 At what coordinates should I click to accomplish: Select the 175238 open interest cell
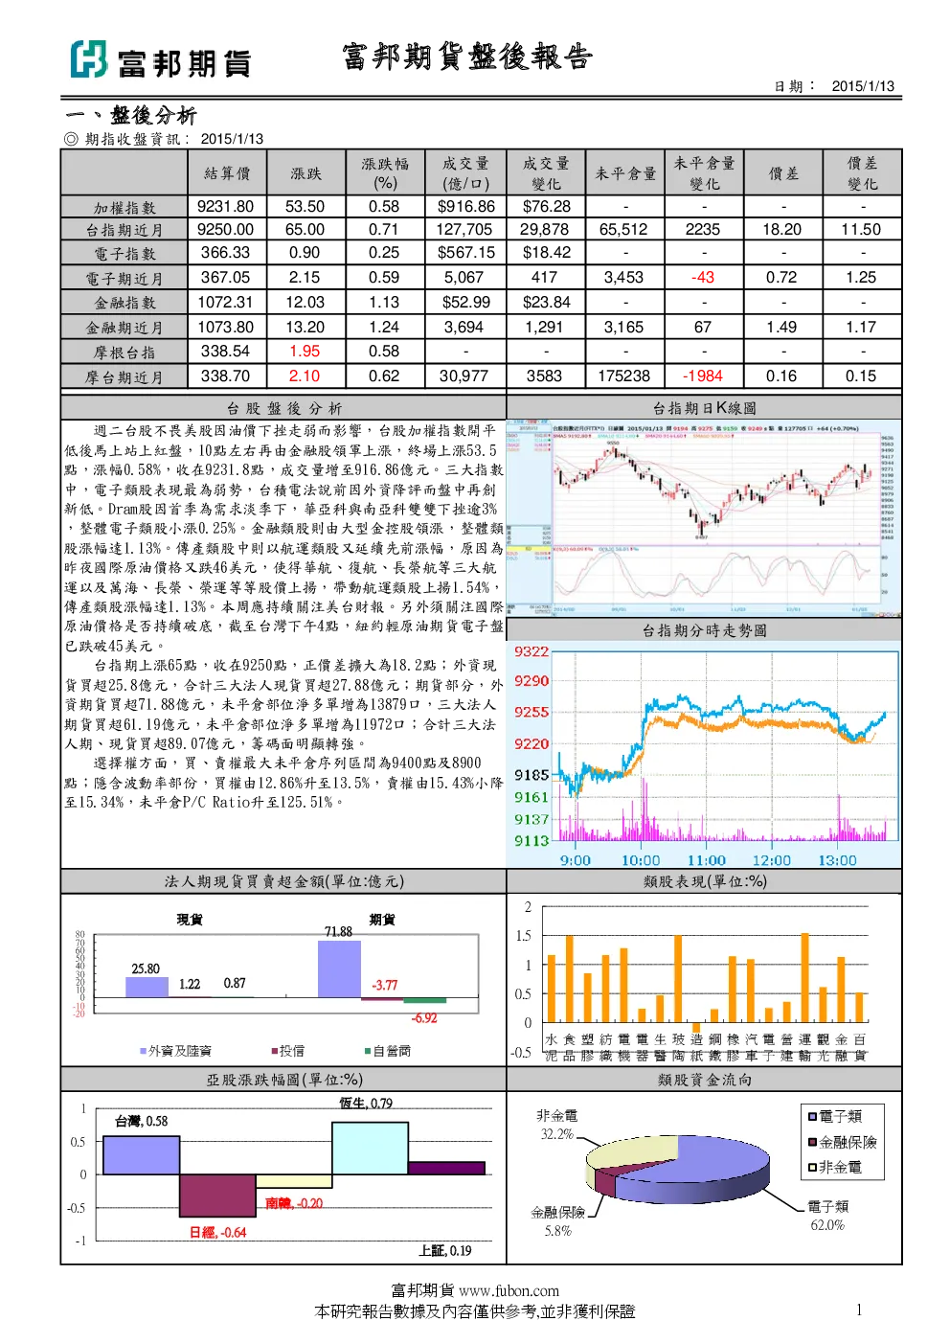click(623, 376)
